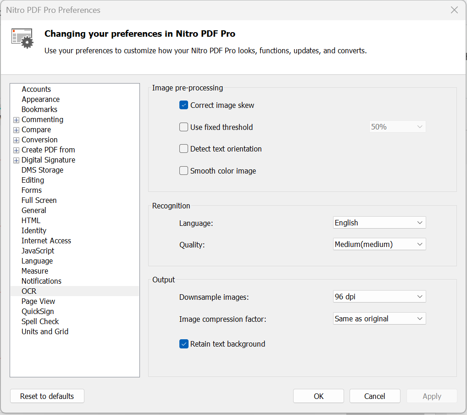Expand the Create PDF from node
The width and height of the screenshot is (467, 415).
click(x=17, y=150)
